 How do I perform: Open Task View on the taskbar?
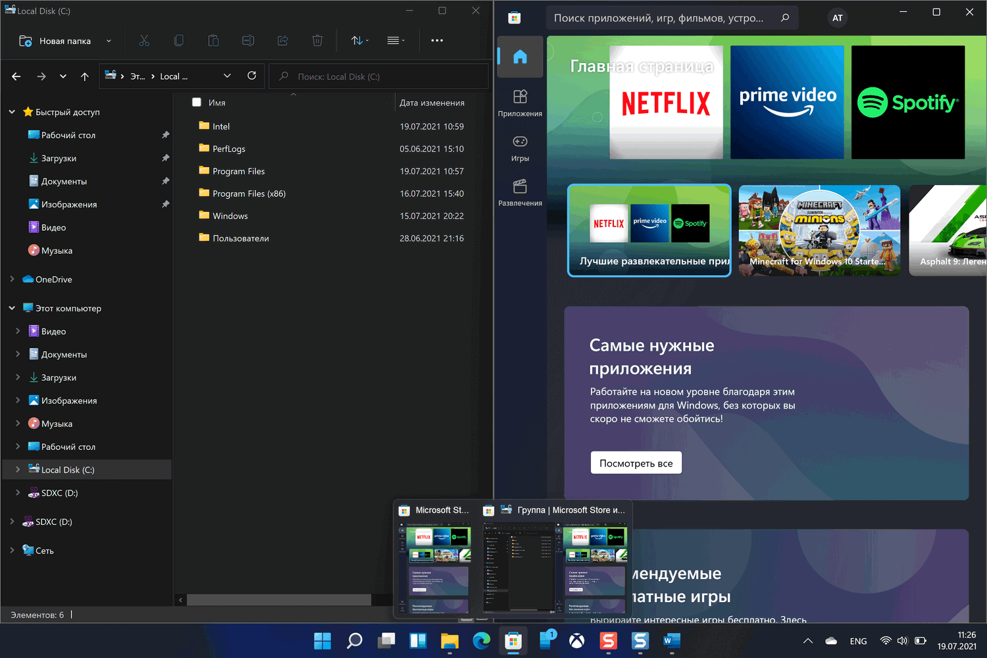[x=386, y=640]
